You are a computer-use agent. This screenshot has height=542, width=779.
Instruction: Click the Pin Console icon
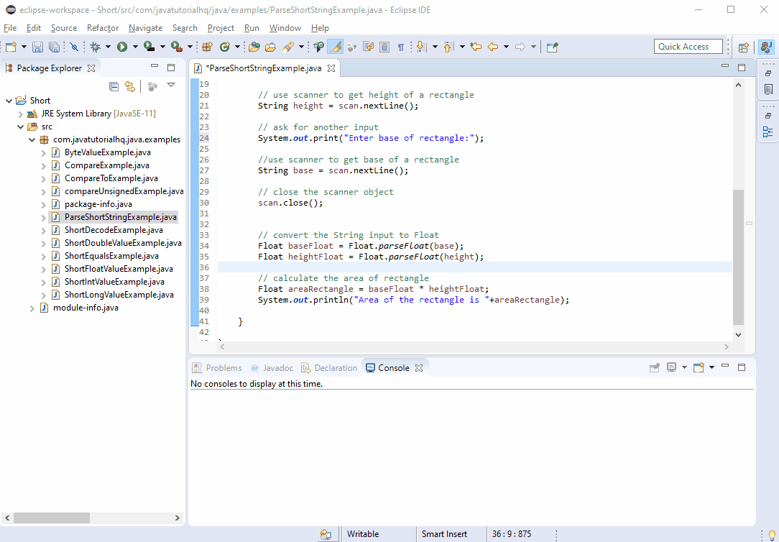[655, 367]
